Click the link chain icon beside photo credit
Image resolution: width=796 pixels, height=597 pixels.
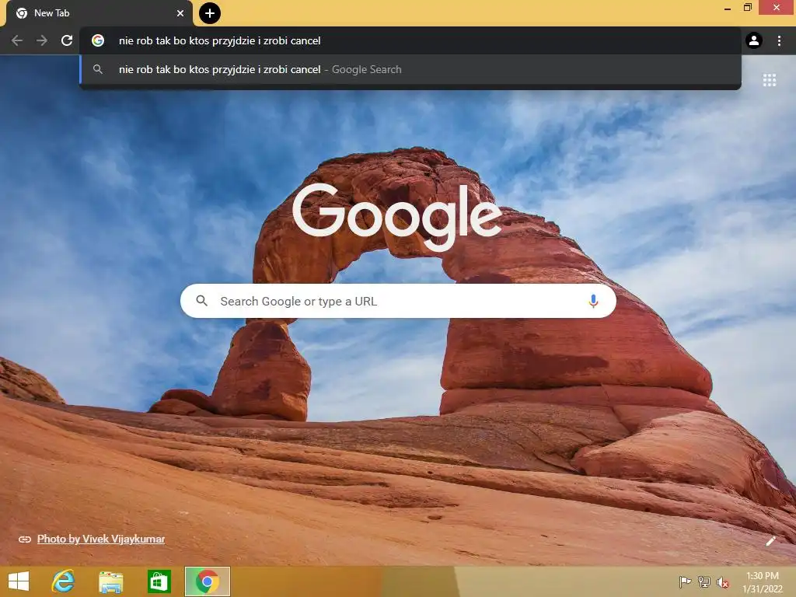click(x=25, y=539)
